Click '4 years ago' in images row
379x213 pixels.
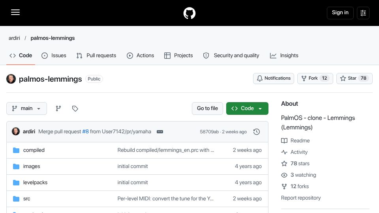coord(248,166)
